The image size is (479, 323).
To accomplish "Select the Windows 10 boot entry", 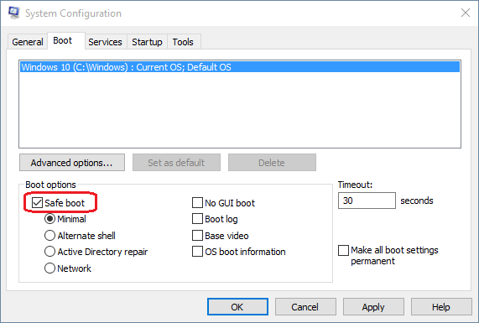I will pyautogui.click(x=240, y=67).
